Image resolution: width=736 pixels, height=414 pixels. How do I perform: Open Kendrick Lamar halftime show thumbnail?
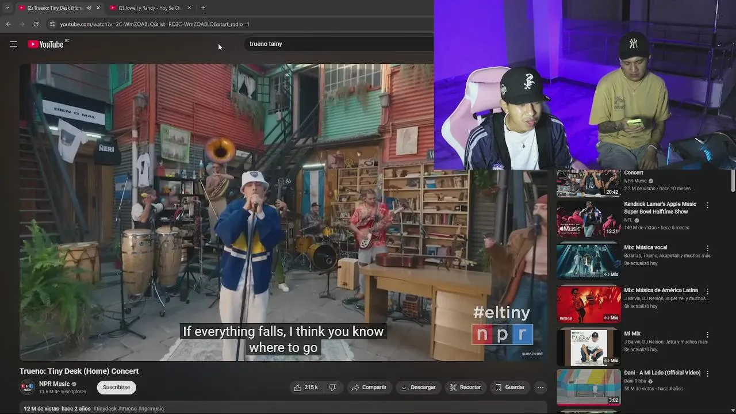click(x=588, y=218)
